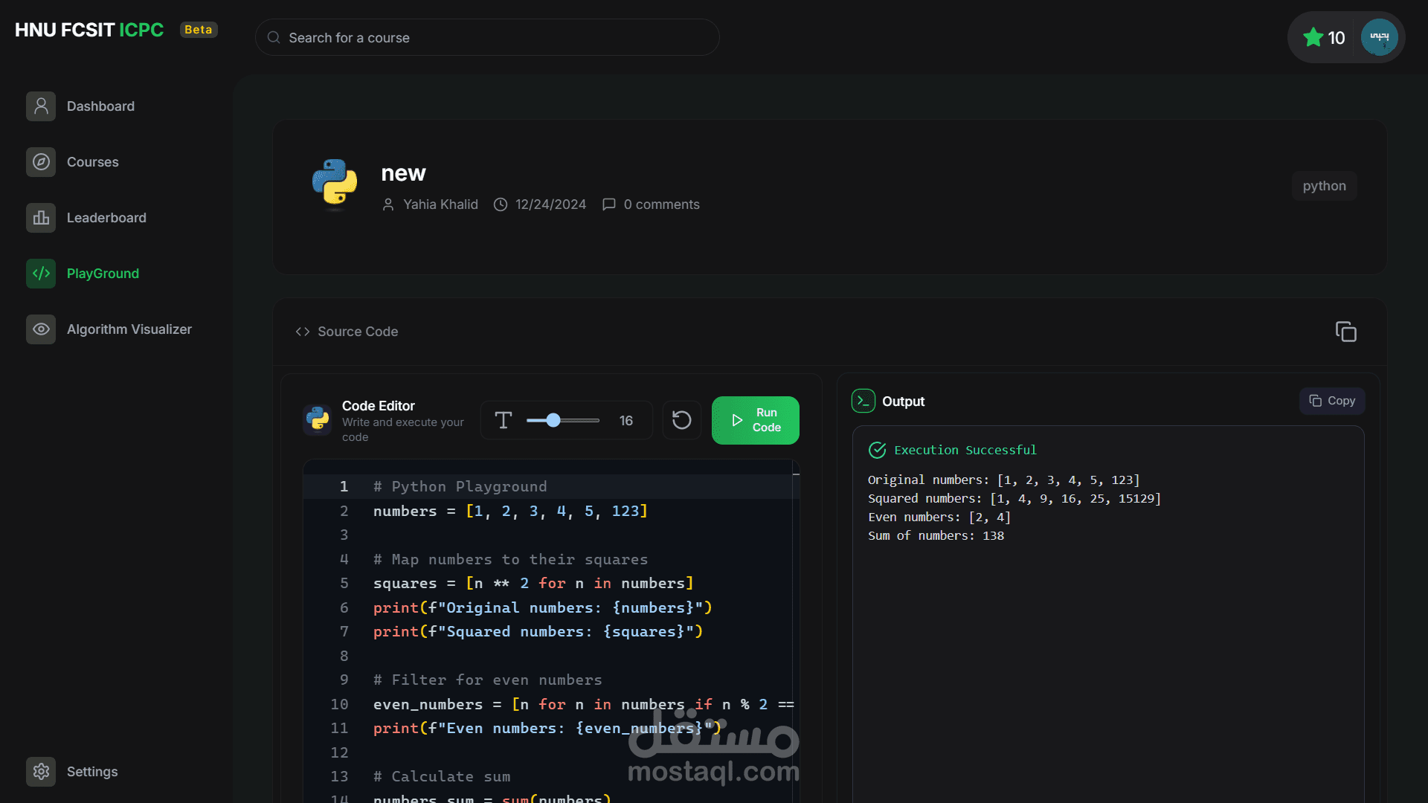
Task: Click the green star points icon
Action: point(1313,37)
